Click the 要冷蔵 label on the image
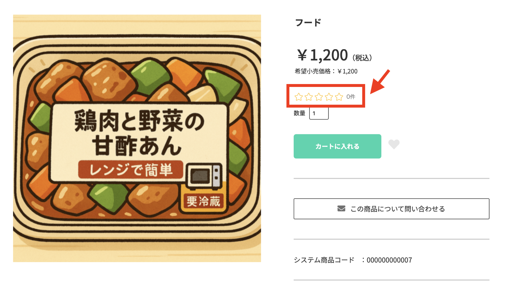Screen dimensions: 505x294 pyautogui.click(x=203, y=201)
